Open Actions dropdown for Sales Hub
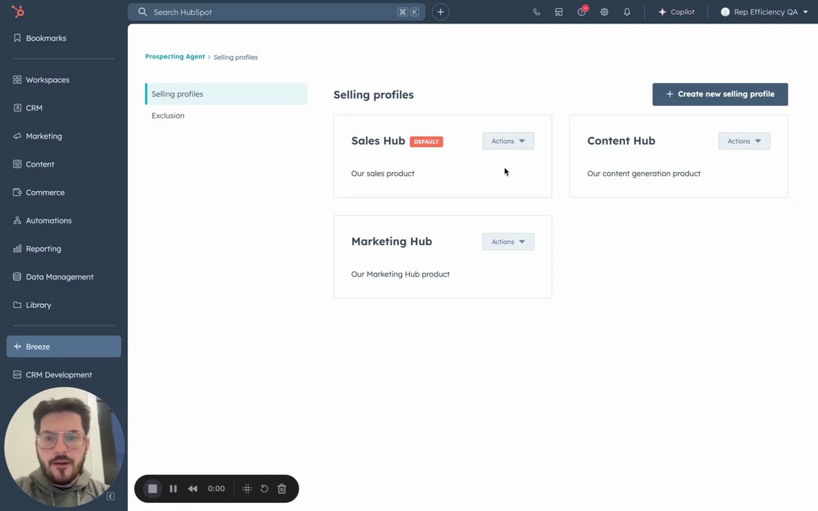The height and width of the screenshot is (511, 818). click(x=508, y=141)
